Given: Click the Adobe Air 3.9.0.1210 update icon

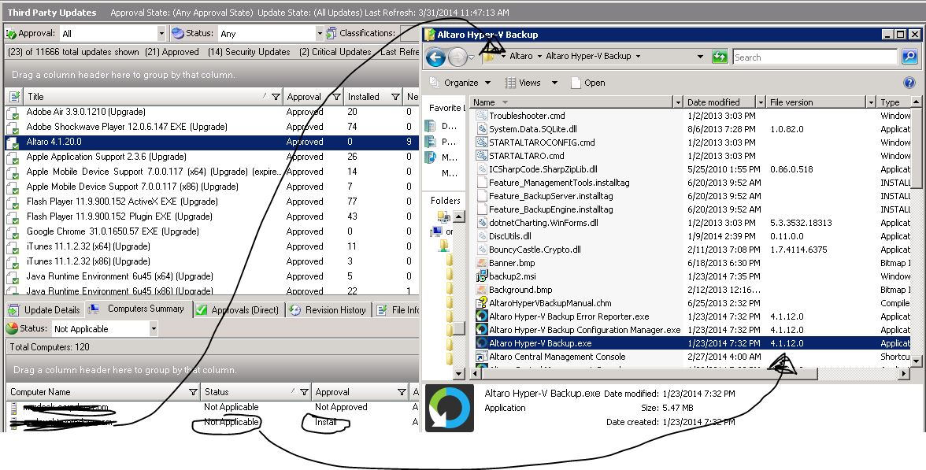Looking at the screenshot, I should pos(13,112).
